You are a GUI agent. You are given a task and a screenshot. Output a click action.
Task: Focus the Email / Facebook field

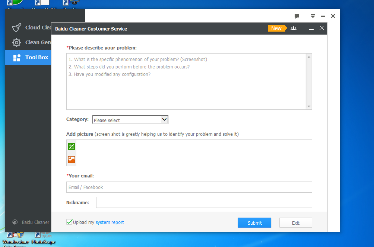[189, 187]
